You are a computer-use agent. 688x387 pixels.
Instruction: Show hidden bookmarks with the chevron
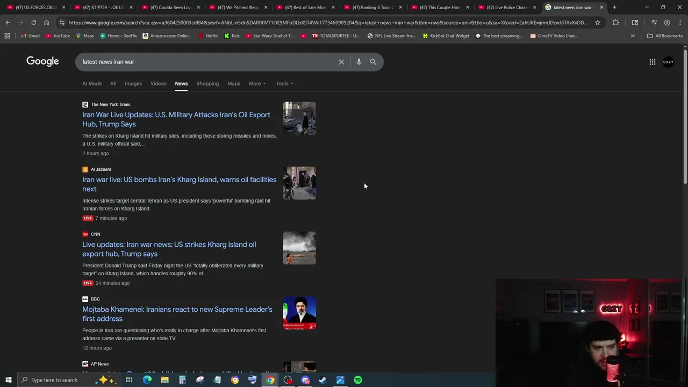point(633,35)
